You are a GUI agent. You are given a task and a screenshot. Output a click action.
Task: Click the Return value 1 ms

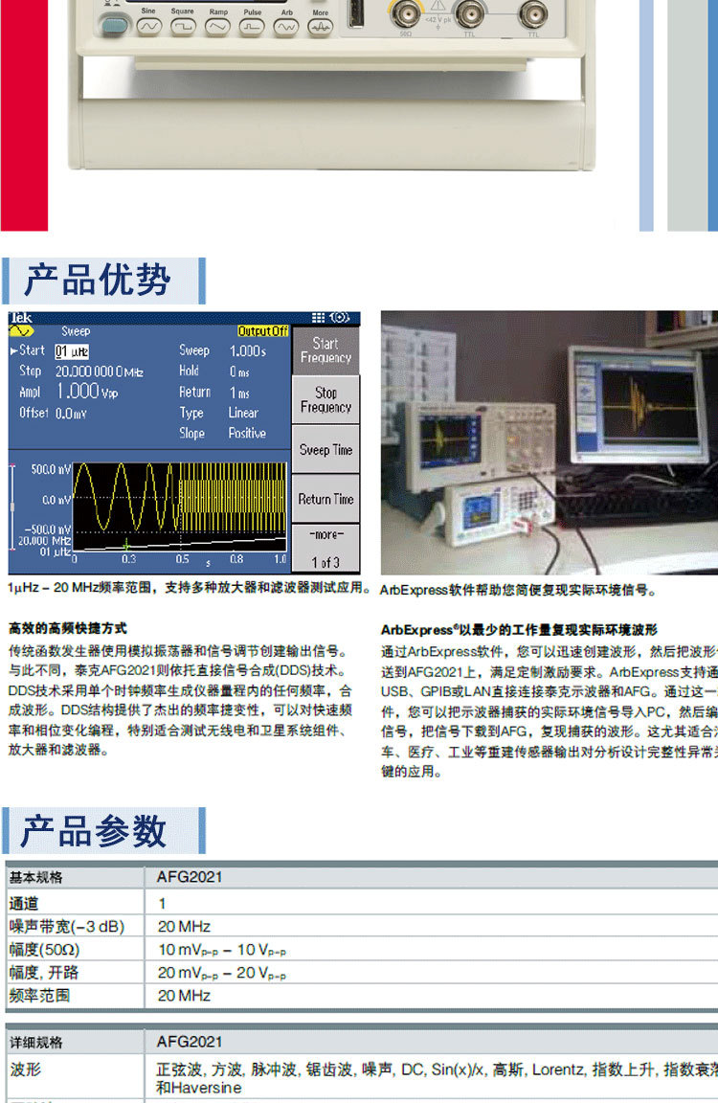click(x=239, y=393)
